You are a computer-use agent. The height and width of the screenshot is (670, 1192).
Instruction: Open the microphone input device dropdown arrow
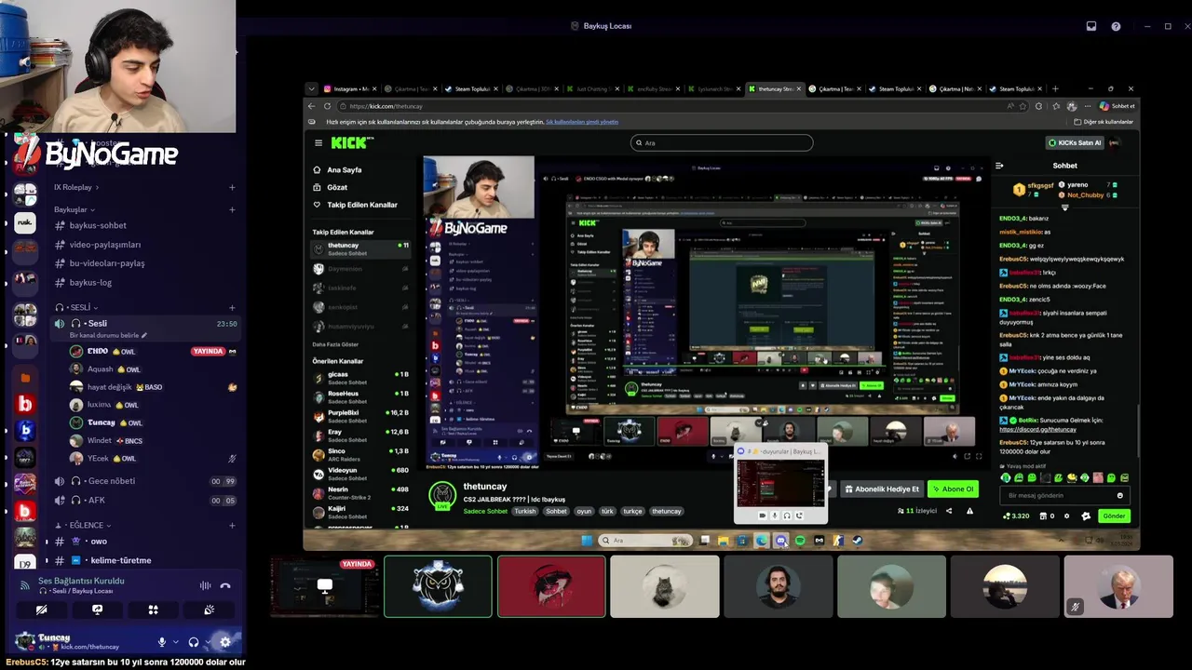point(175,642)
